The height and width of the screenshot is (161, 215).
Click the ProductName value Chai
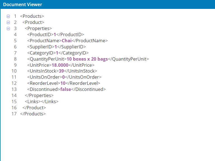(67, 41)
